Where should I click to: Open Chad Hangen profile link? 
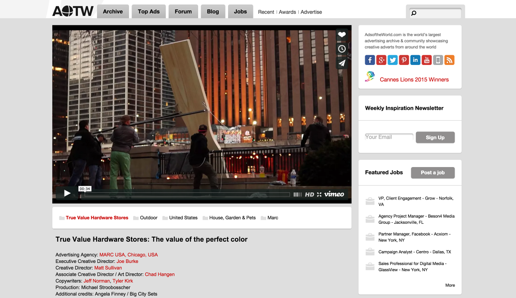[x=159, y=274]
